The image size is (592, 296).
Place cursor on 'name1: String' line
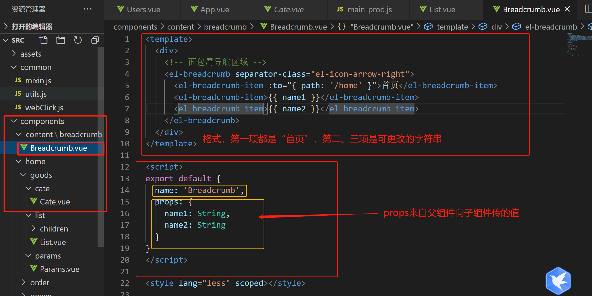coord(197,213)
